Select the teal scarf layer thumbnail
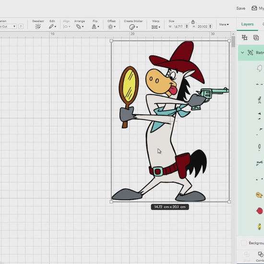Viewport: 264px width, 264px height. (260, 163)
